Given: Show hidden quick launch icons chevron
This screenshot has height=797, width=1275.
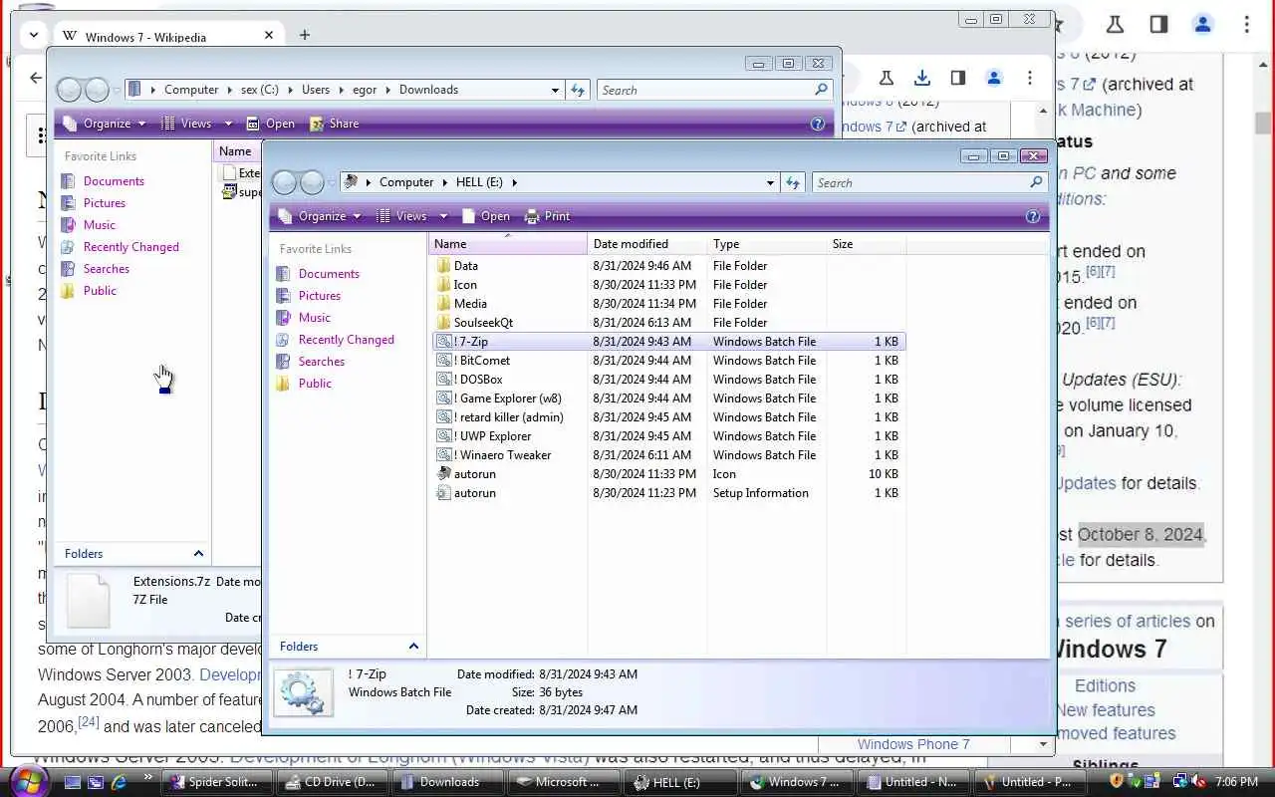Looking at the screenshot, I should [x=148, y=777].
